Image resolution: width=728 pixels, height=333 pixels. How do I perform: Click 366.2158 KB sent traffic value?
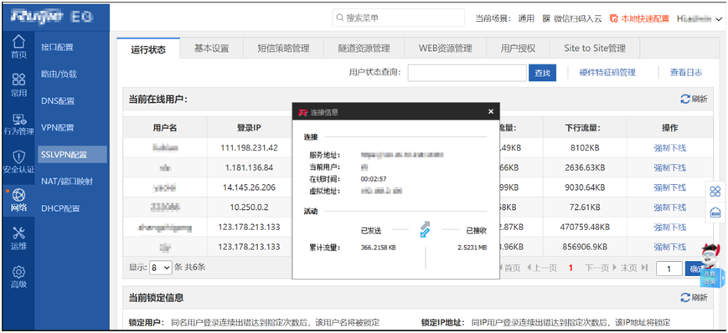[378, 248]
